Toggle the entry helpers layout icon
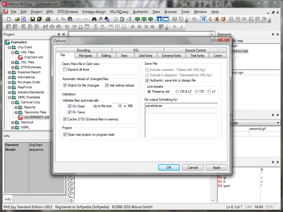The image size is (283, 212). [159, 19]
